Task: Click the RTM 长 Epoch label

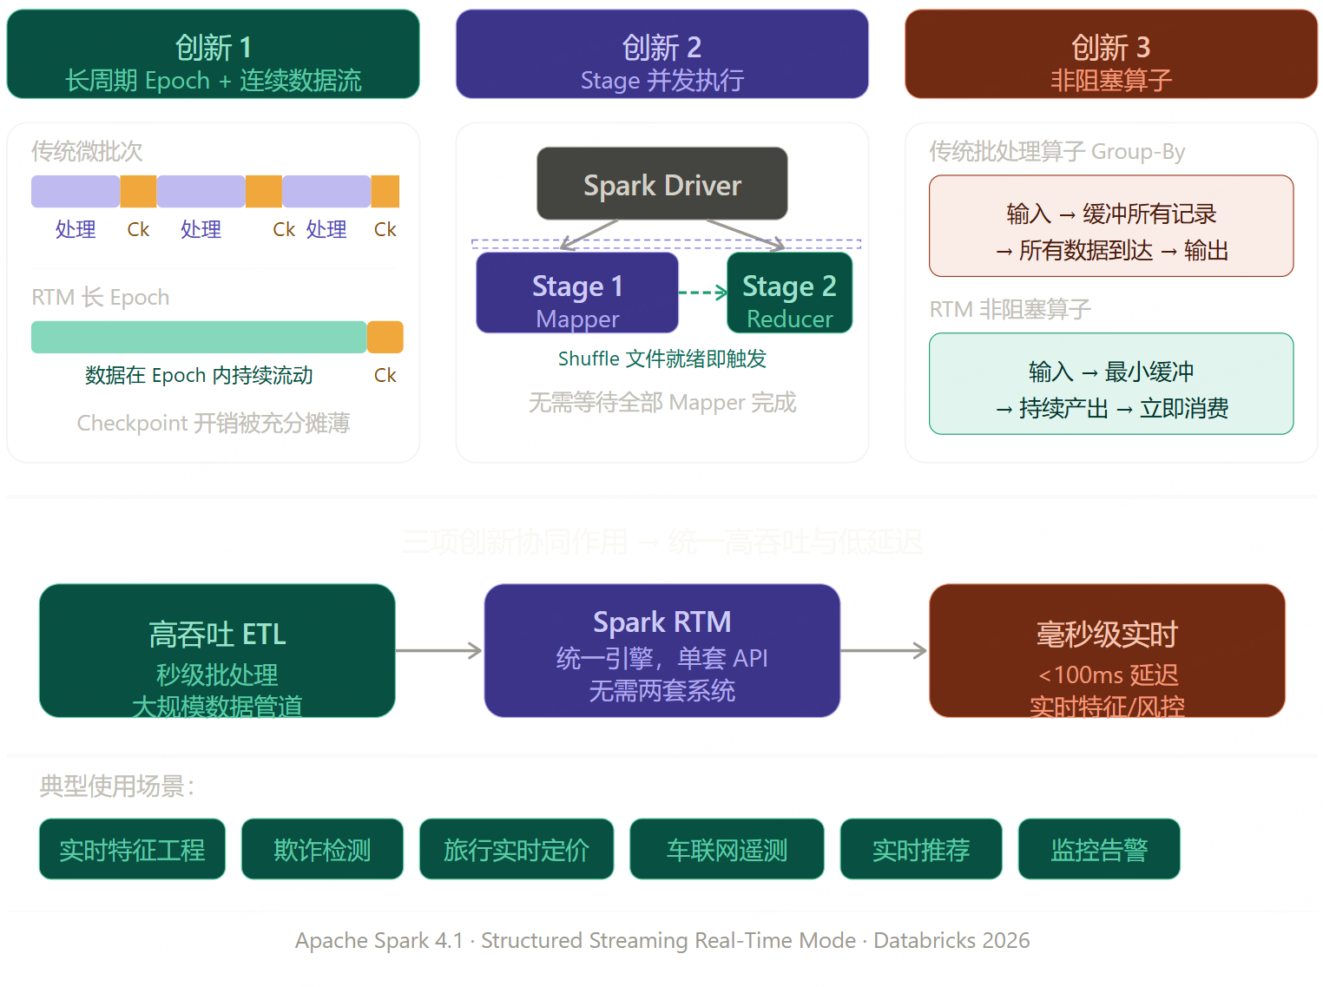Action: [101, 297]
